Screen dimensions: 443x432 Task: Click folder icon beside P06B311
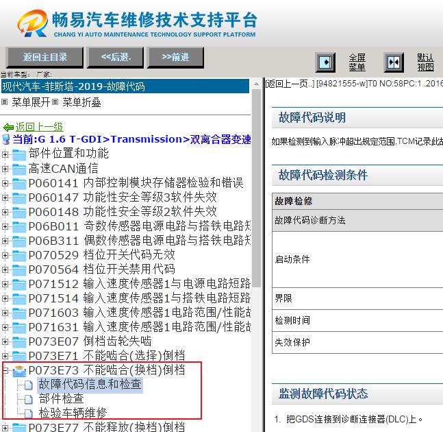coord(19,241)
